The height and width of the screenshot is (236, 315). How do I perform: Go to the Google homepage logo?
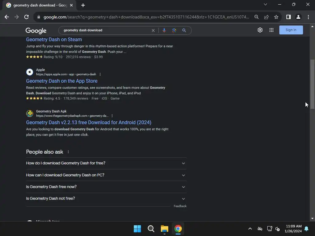(x=36, y=30)
